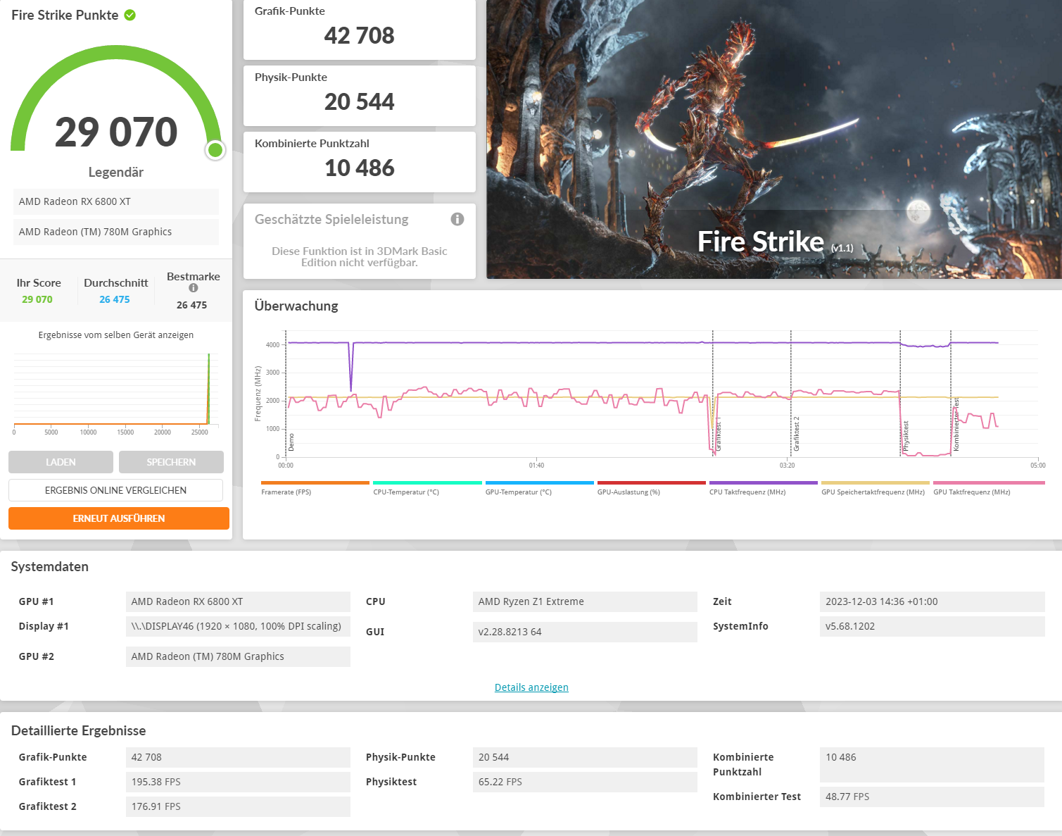Click the green validation checkmark beside Fire Strike Punkte
1062x836 pixels.
[x=130, y=15]
